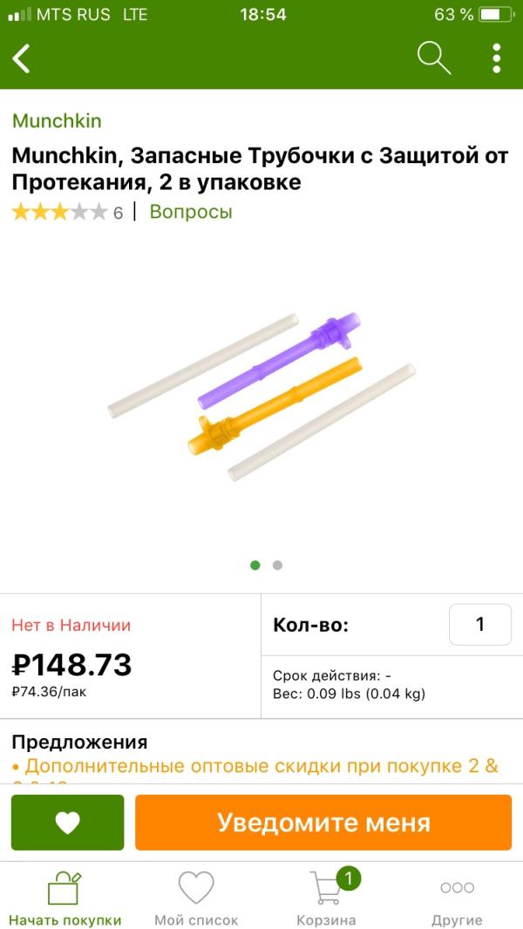Viewport: 523px width, 929px height.
Task: Open the Munchkin brand link
Action: (x=57, y=121)
